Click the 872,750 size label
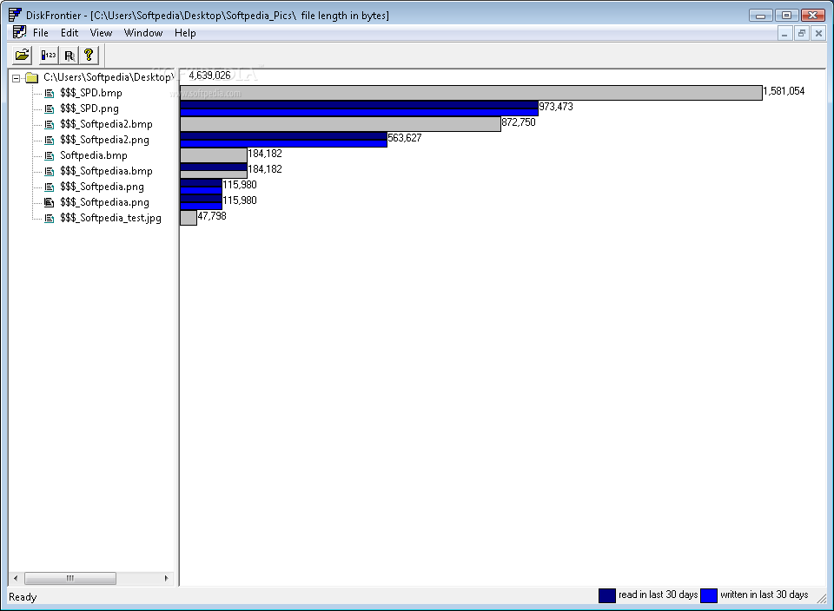834x611 pixels. pyautogui.click(x=519, y=122)
